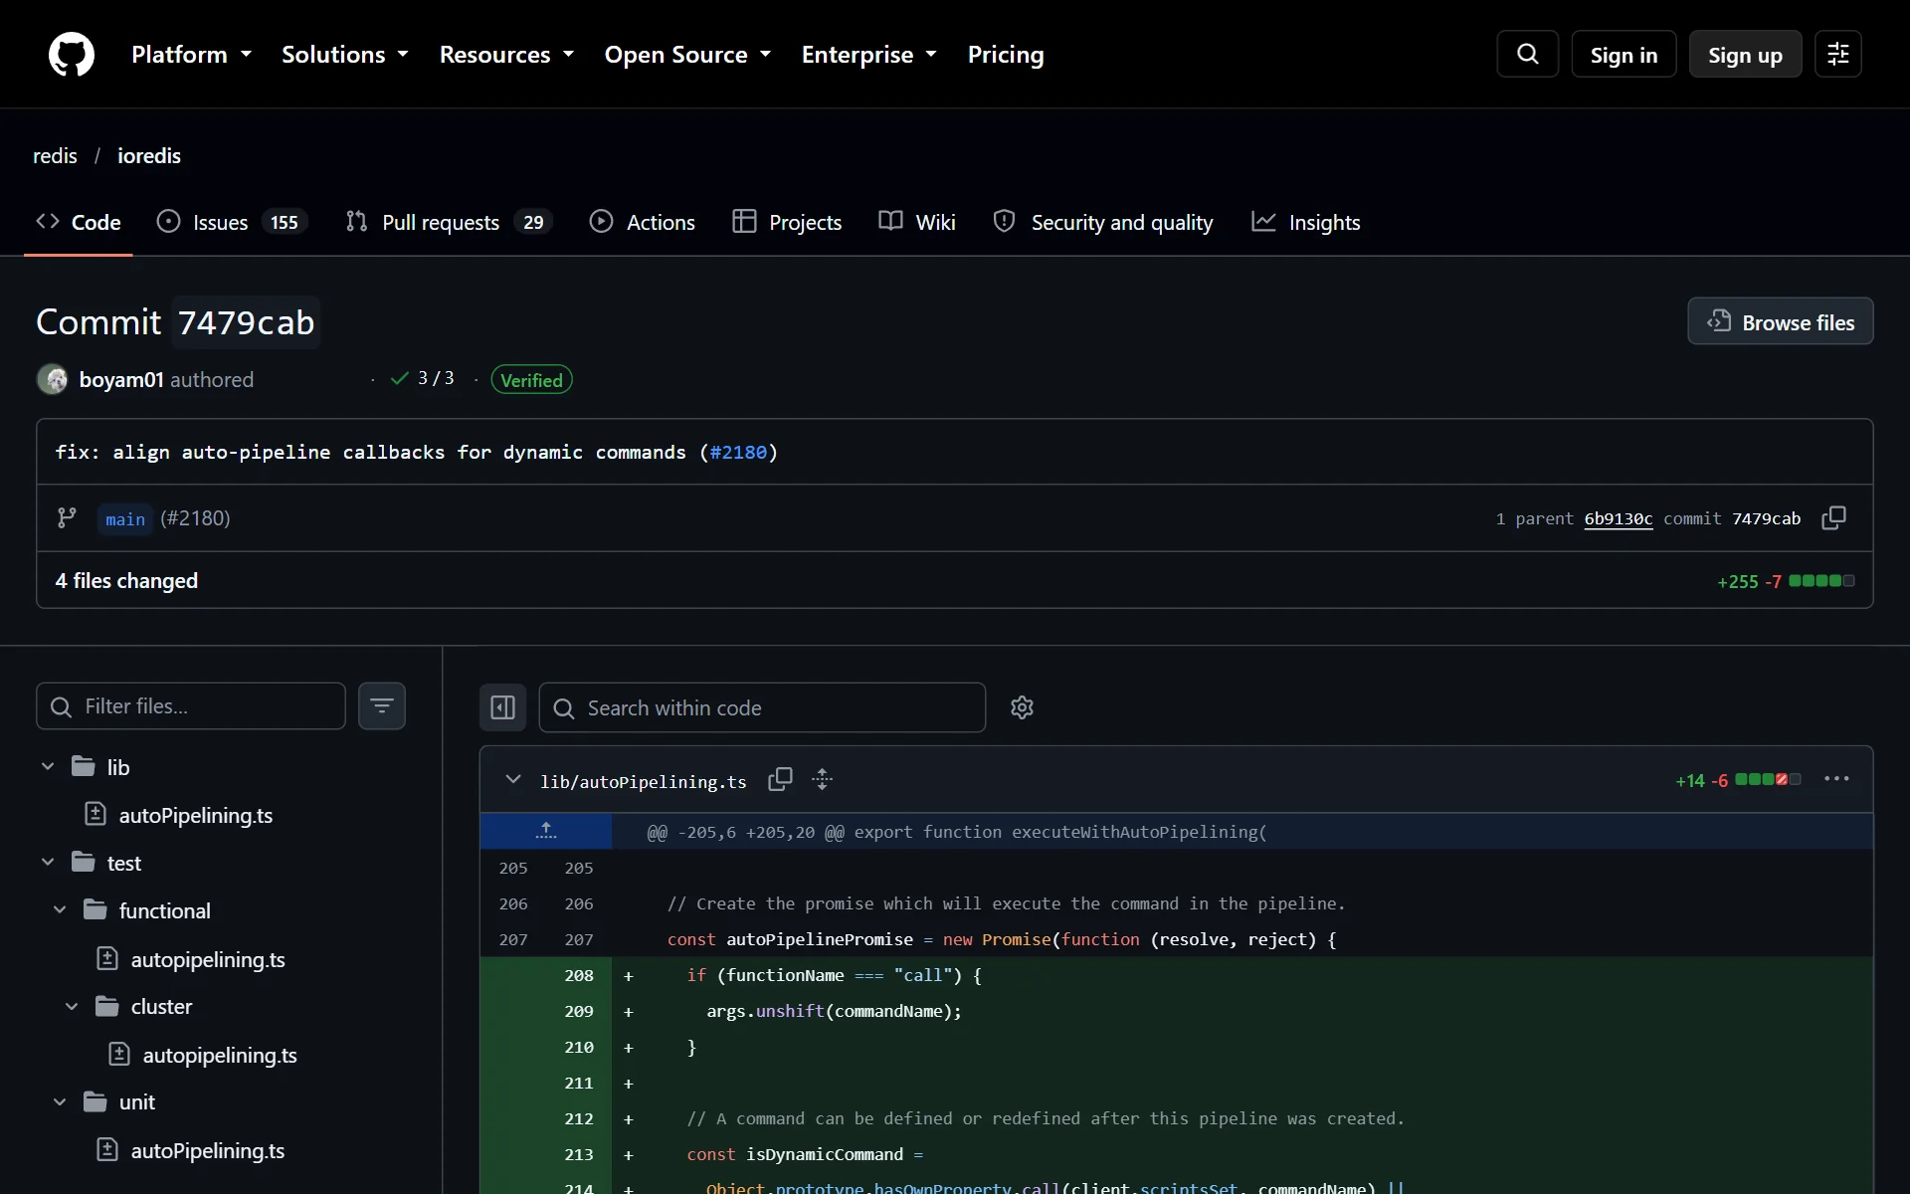Open the redis owner link
The height and width of the screenshot is (1194, 1910).
[x=55, y=156]
